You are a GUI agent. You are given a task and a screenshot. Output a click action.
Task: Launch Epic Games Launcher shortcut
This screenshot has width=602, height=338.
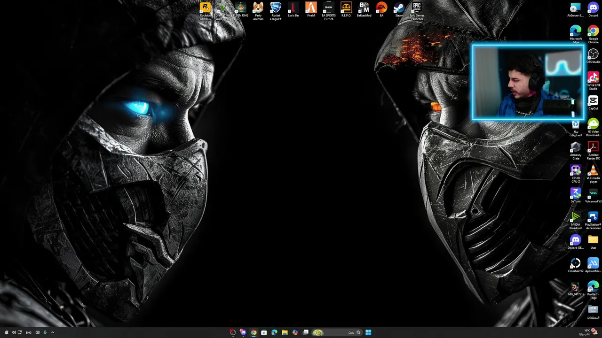[x=417, y=11]
